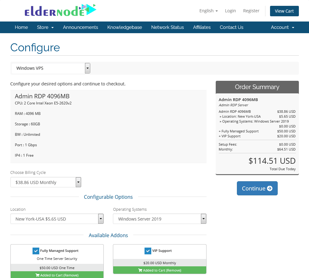Expand the Account menu
Image resolution: width=309 pixels, height=278 pixels.
click(x=282, y=27)
